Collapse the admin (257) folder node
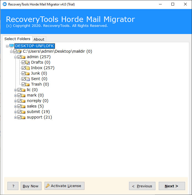192x195 pixels. 15,57
